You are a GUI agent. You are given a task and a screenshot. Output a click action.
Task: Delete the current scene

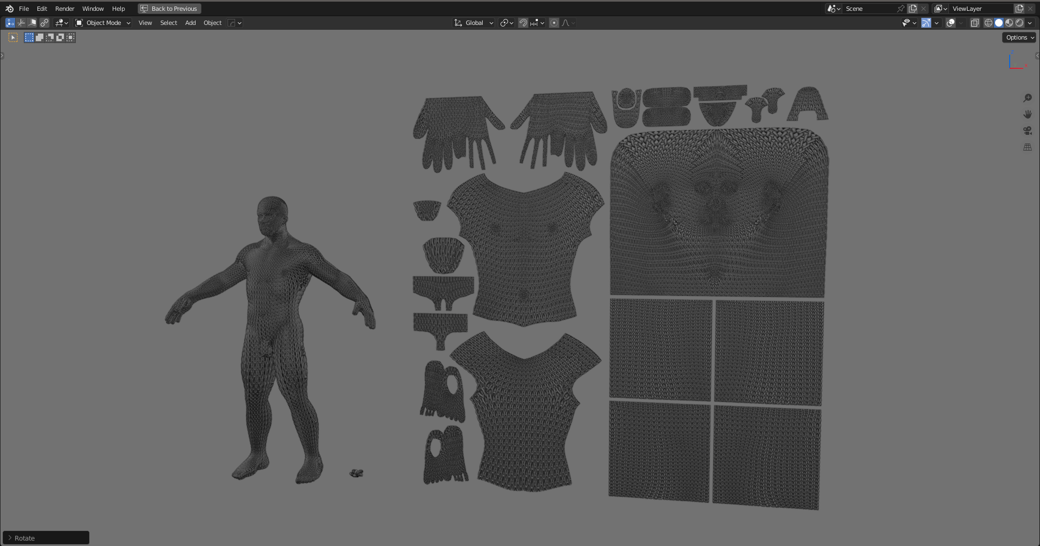pyautogui.click(x=924, y=9)
